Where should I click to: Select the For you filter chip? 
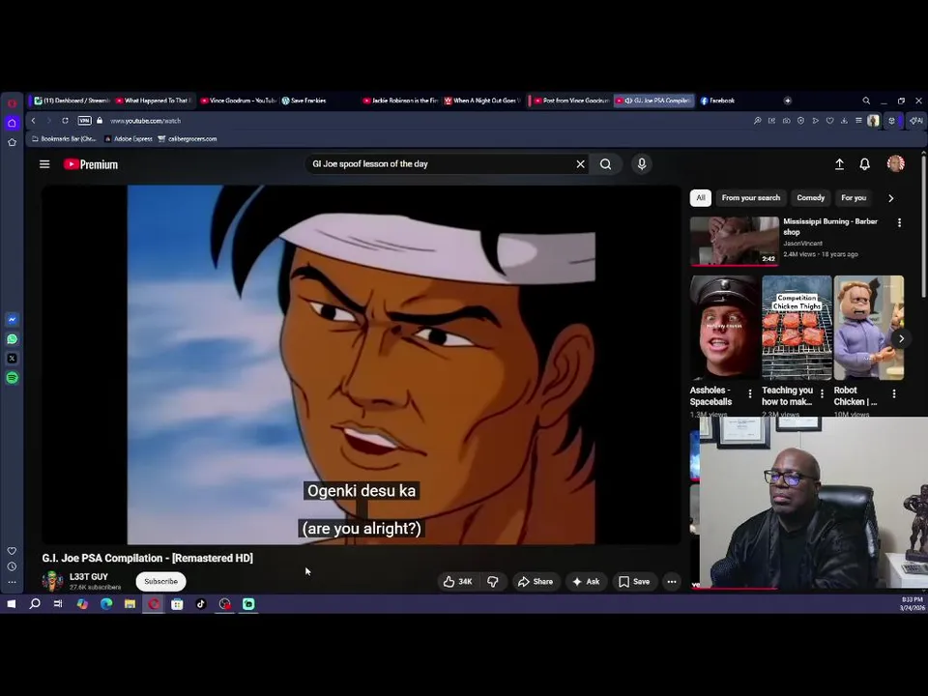tap(854, 197)
